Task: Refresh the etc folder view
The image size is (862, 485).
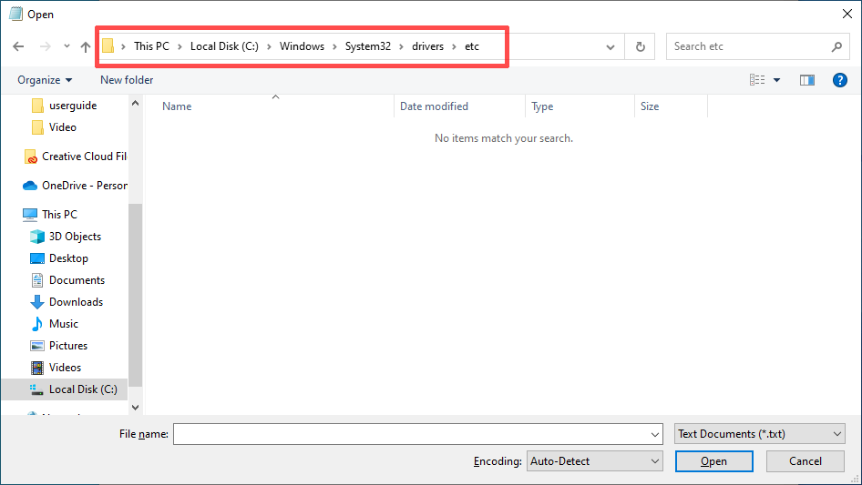Action: click(640, 46)
